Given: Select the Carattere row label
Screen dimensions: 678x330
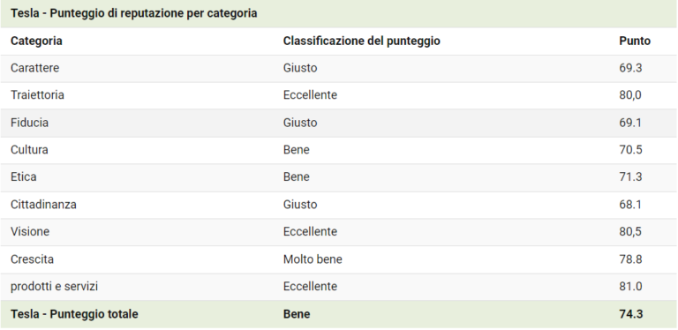Looking at the screenshot, I should [35, 68].
